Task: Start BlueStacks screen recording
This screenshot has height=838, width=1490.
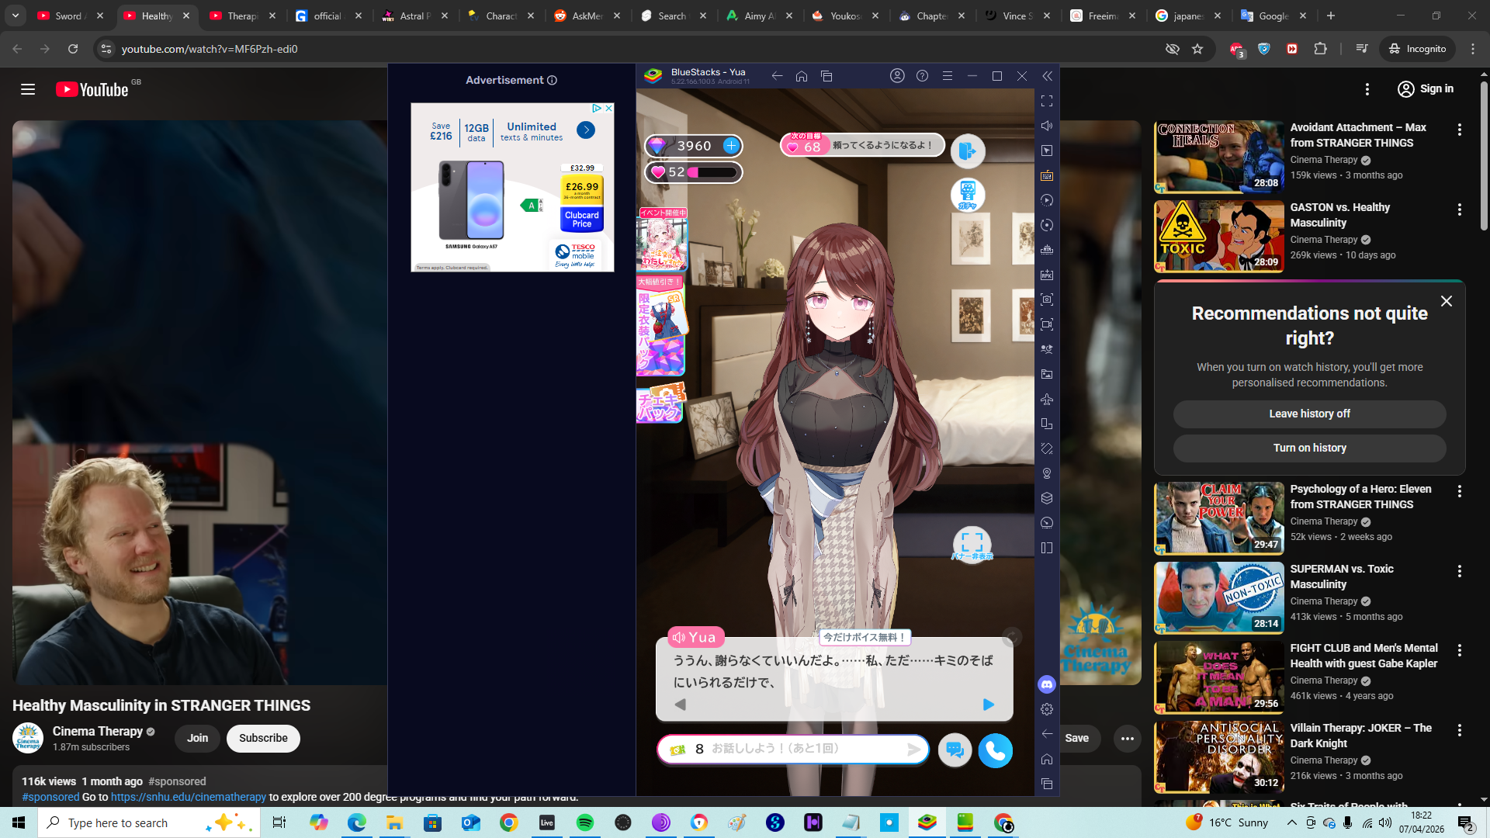Action: [x=1047, y=324]
